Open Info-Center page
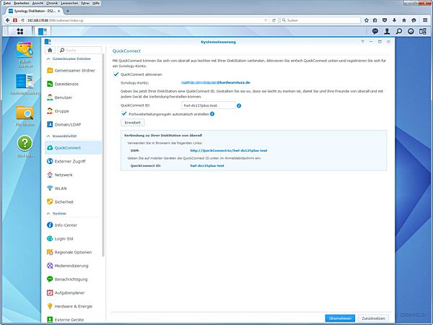The width and height of the screenshot is (433, 325). pyautogui.click(x=73, y=225)
